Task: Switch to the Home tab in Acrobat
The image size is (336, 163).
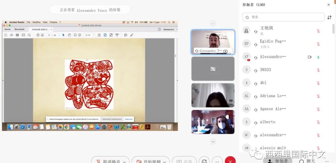Action: pos(7,29)
